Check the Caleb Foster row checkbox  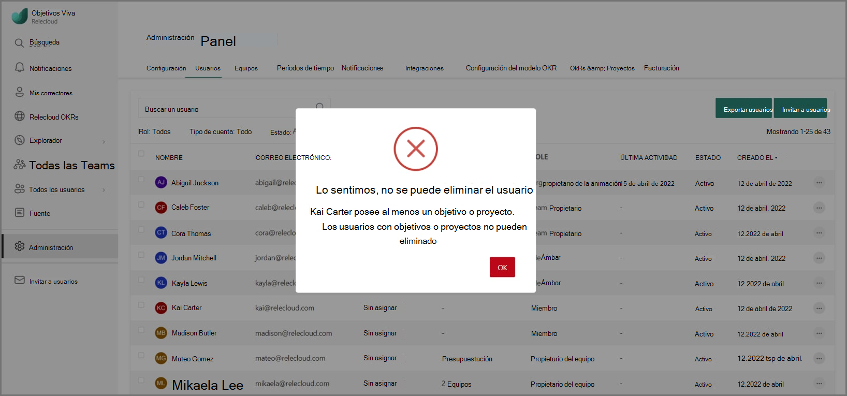pyautogui.click(x=141, y=204)
